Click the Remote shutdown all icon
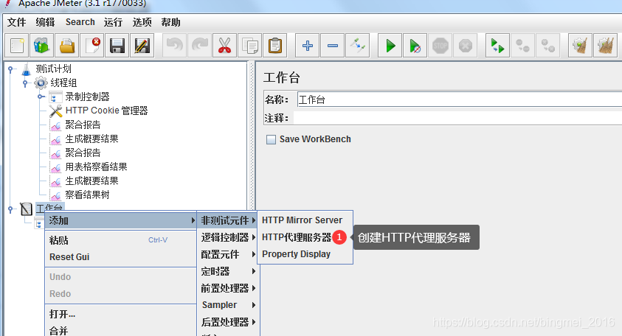 pyautogui.click(x=547, y=46)
